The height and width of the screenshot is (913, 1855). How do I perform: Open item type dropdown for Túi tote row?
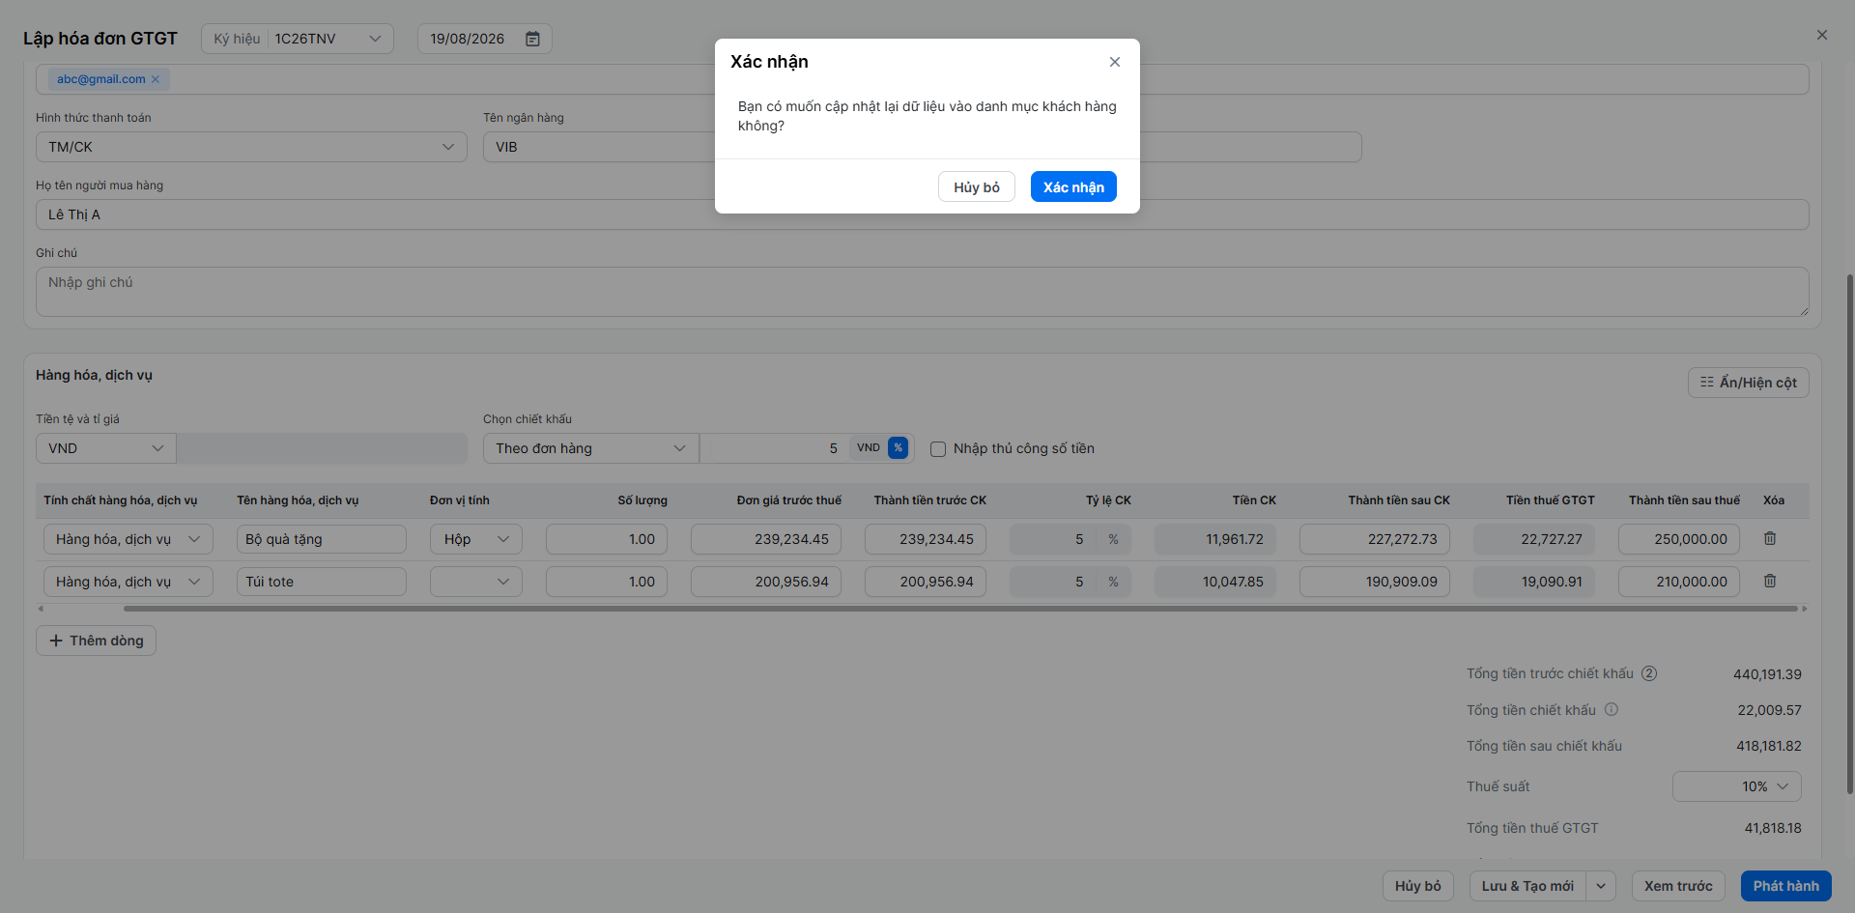[128, 582]
